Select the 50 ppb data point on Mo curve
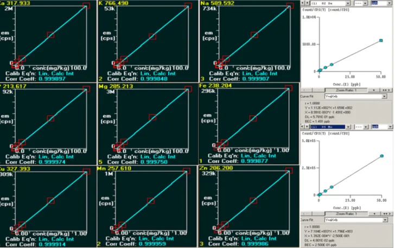395x248 pixels. tap(381, 156)
